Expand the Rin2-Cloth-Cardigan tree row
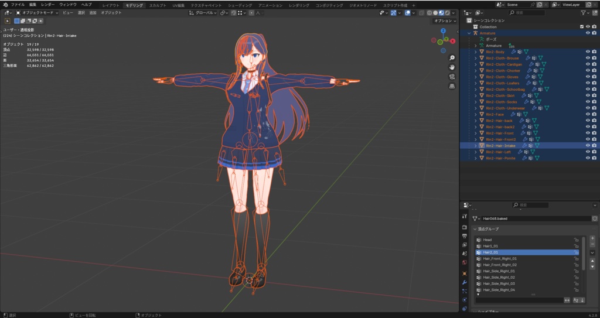 (476, 64)
